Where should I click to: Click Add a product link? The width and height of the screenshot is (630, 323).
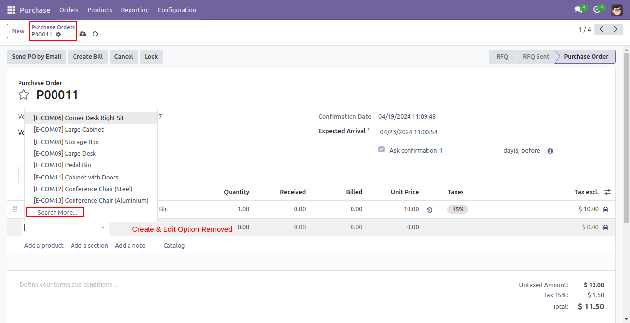pos(44,246)
